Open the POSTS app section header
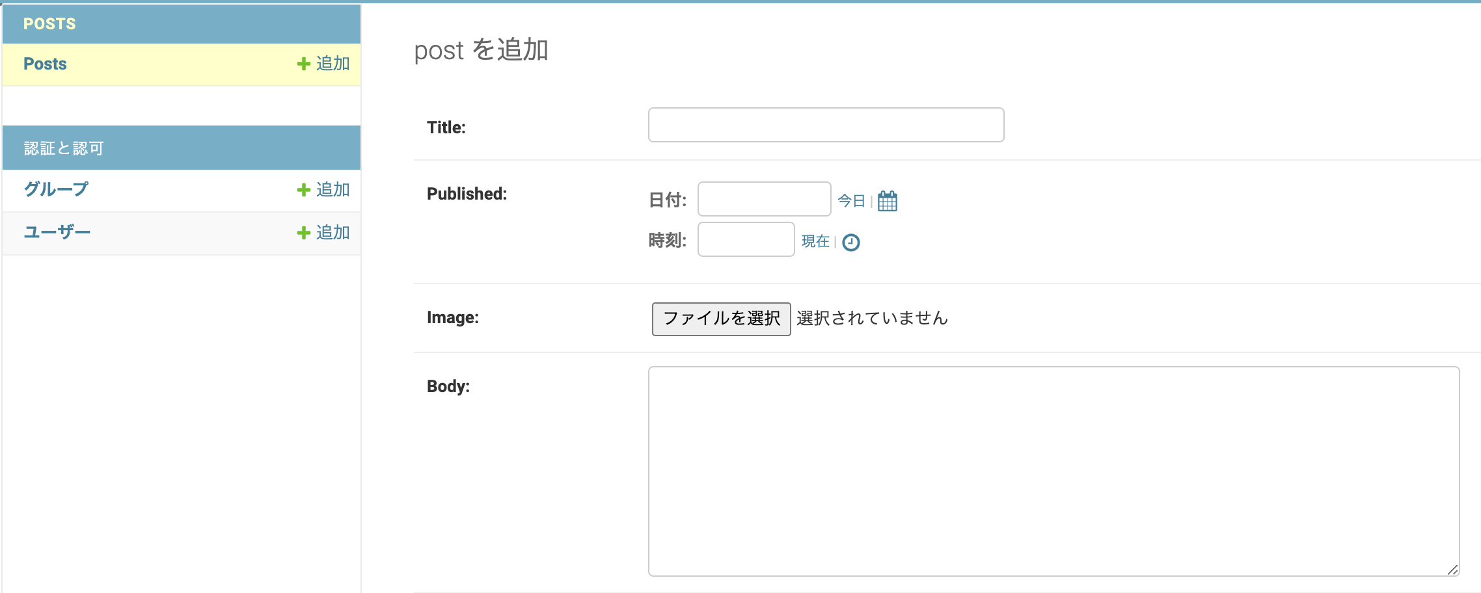The width and height of the screenshot is (1481, 593). (49, 24)
